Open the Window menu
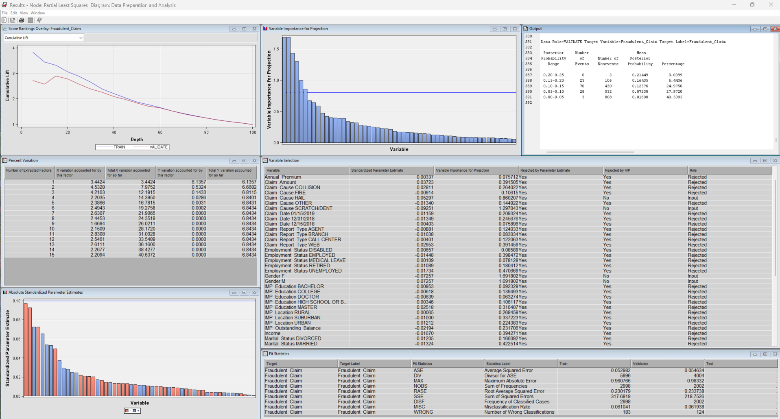Image resolution: width=780 pixels, height=419 pixels. (x=38, y=13)
